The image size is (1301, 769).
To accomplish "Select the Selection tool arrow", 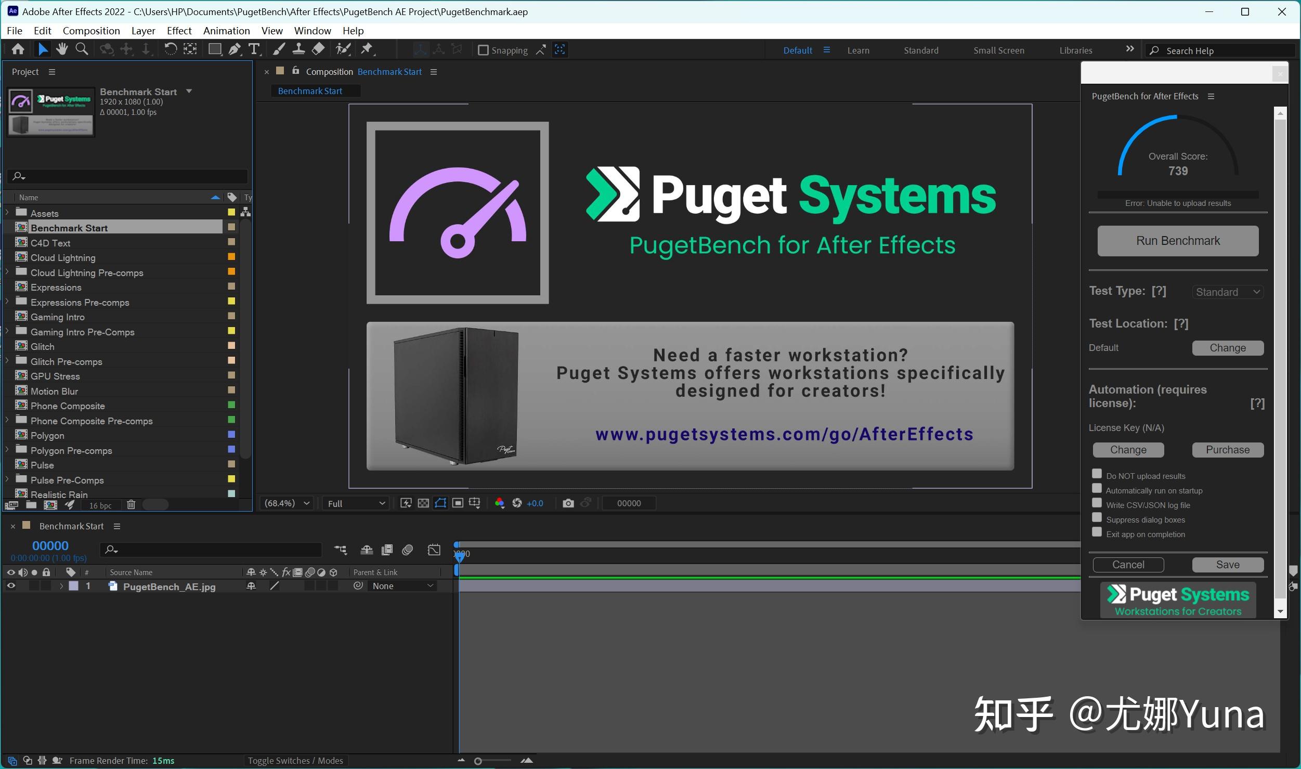I will click(43, 49).
